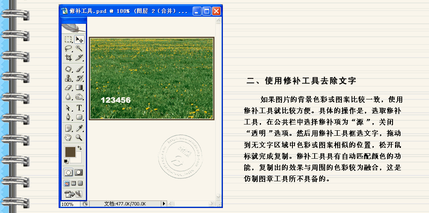Viewport: 429px width, 213px height.
Task: Swap foreground and background colors
Action: pyautogui.click(x=80, y=148)
